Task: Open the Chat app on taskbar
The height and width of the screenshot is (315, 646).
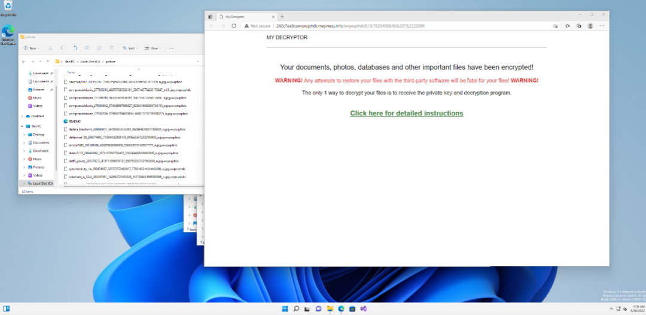Action: (318, 309)
